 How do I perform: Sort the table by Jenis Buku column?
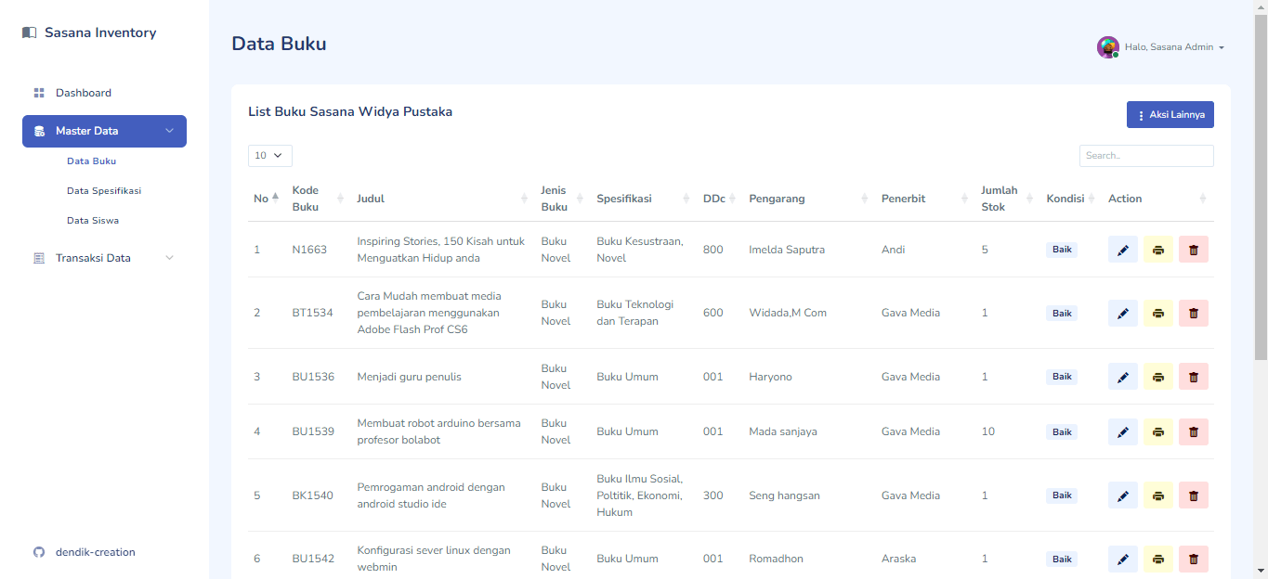tap(563, 199)
